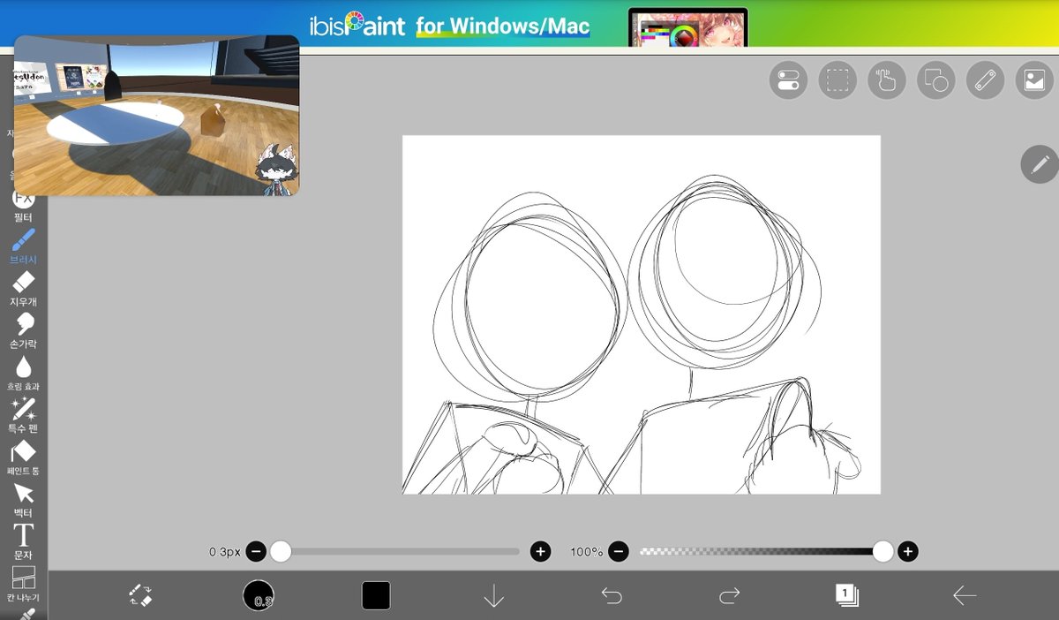The height and width of the screenshot is (620, 1059).
Task: Select the 손가락 smudge tool
Action: click(23, 331)
